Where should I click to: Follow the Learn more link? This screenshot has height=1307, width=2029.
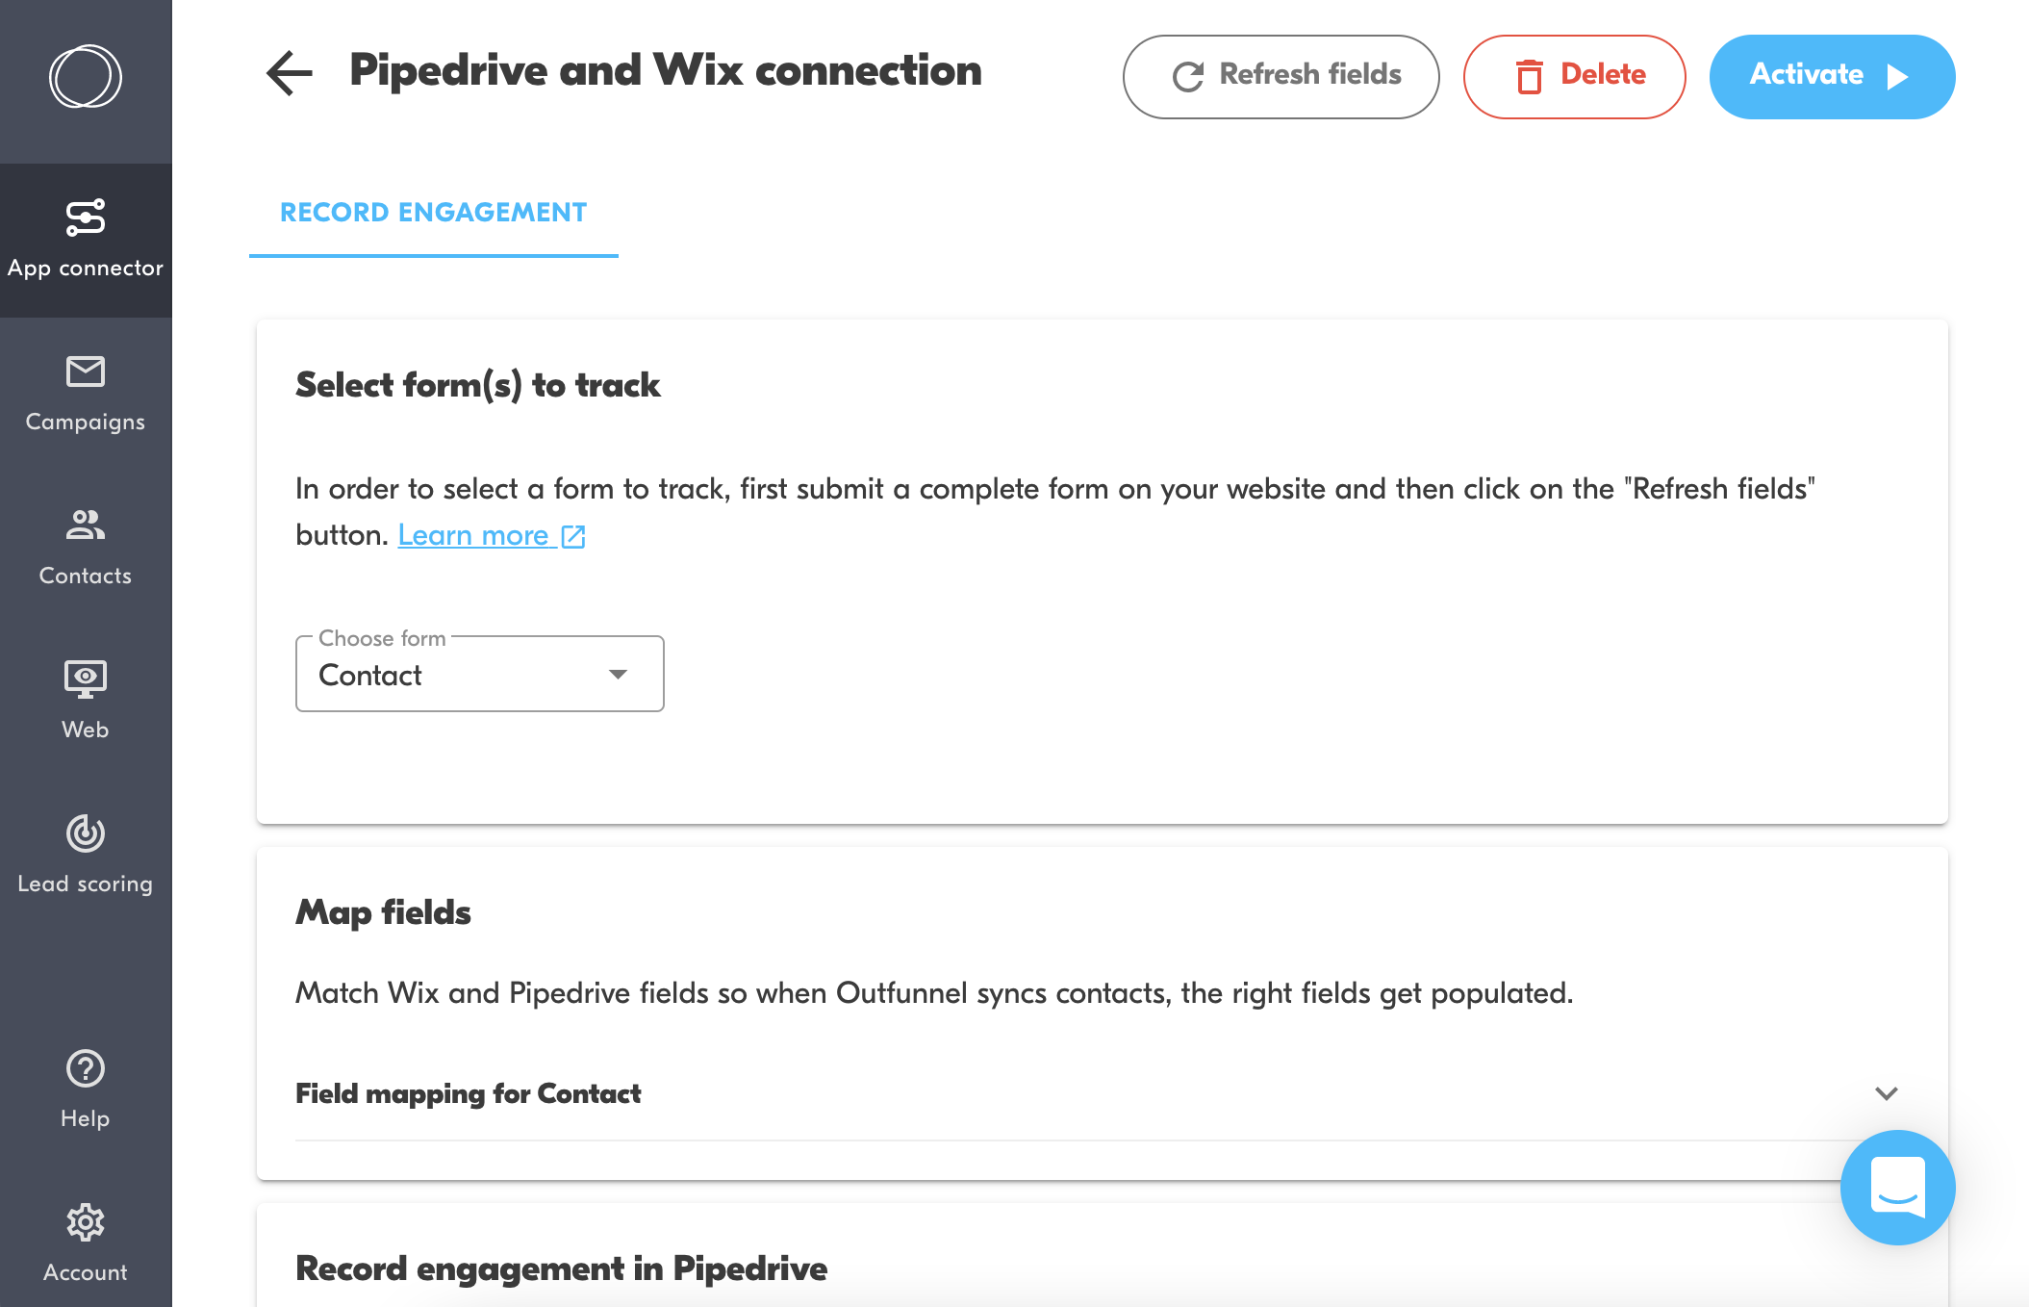click(491, 535)
